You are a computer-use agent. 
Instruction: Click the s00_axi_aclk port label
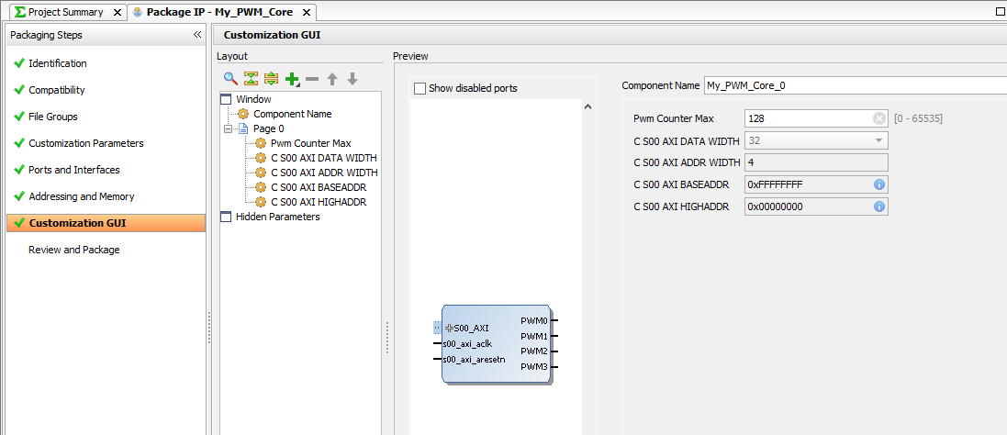(467, 344)
